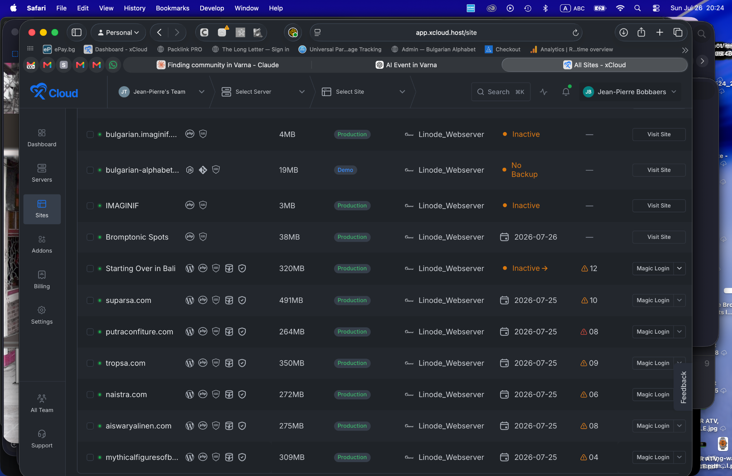The height and width of the screenshot is (476, 732).
Task: Click the warning icon showing 12 updates
Action: click(585, 269)
